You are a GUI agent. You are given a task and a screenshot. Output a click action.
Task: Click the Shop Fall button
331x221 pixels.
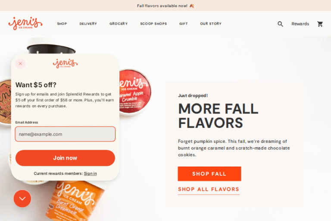point(209,174)
